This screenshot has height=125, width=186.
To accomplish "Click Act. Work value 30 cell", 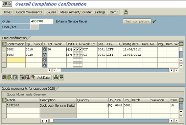I will pyautogui.click(x=57, y=49).
